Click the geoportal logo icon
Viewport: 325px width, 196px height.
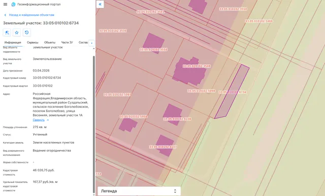14,5
